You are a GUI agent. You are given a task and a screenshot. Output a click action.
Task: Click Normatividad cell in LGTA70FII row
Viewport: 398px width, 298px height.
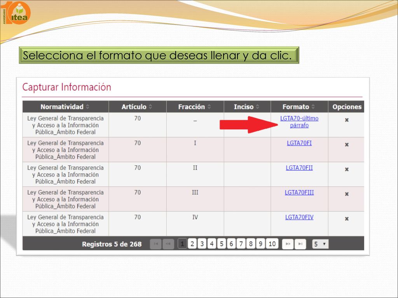tap(65, 174)
